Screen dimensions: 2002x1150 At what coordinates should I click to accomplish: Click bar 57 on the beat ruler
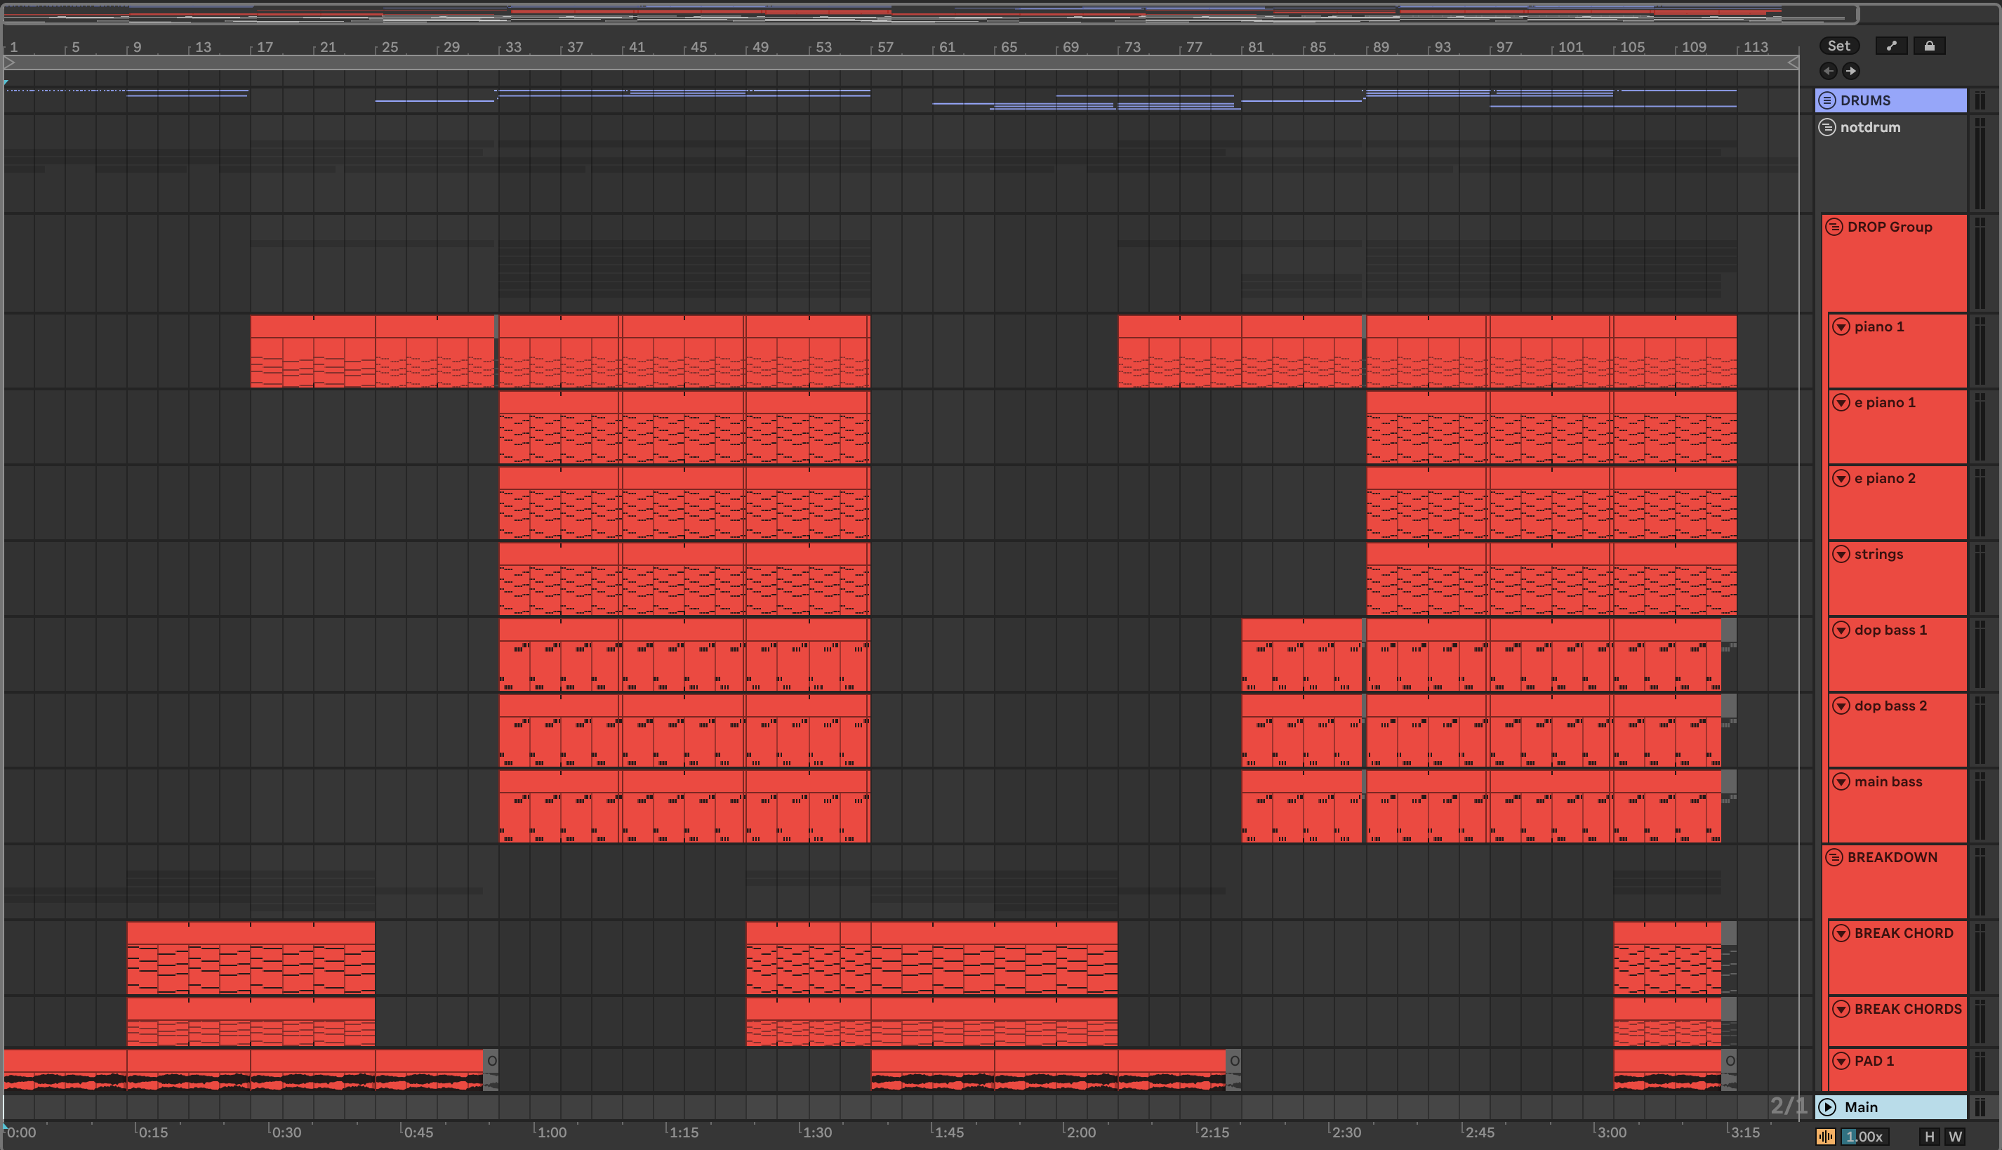(x=885, y=46)
